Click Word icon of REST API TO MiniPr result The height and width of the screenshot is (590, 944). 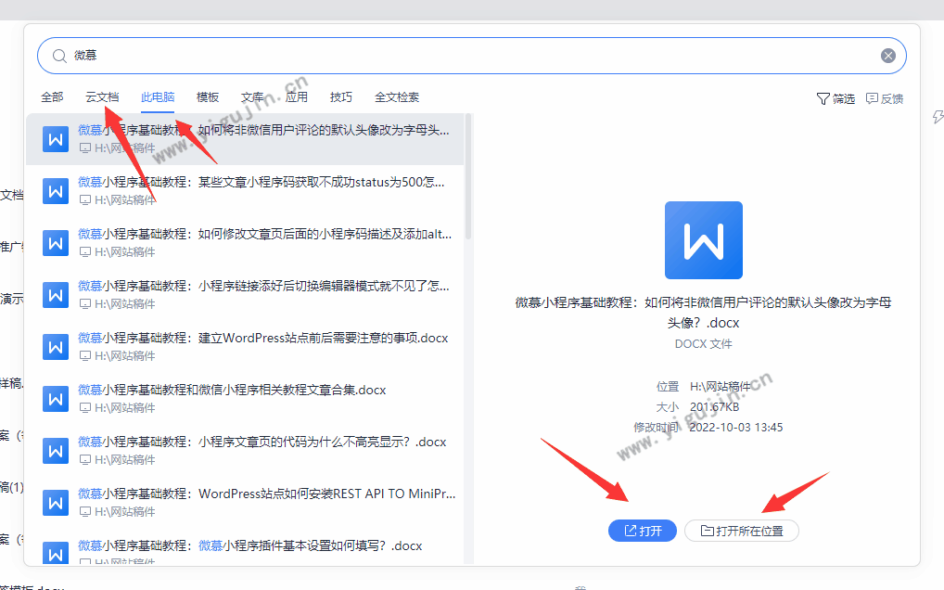[56, 503]
